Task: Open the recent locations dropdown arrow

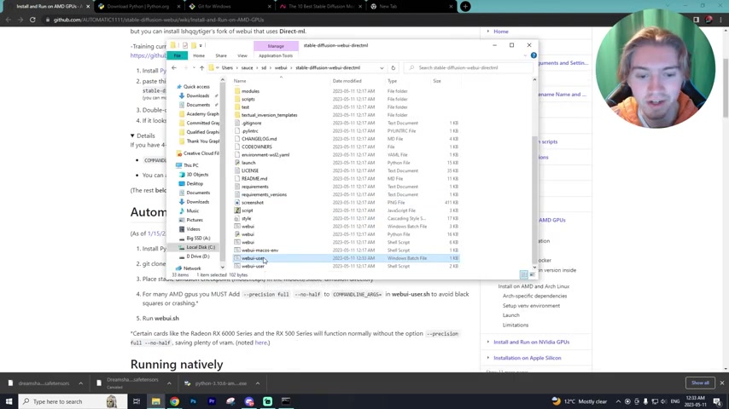Action: [194, 68]
